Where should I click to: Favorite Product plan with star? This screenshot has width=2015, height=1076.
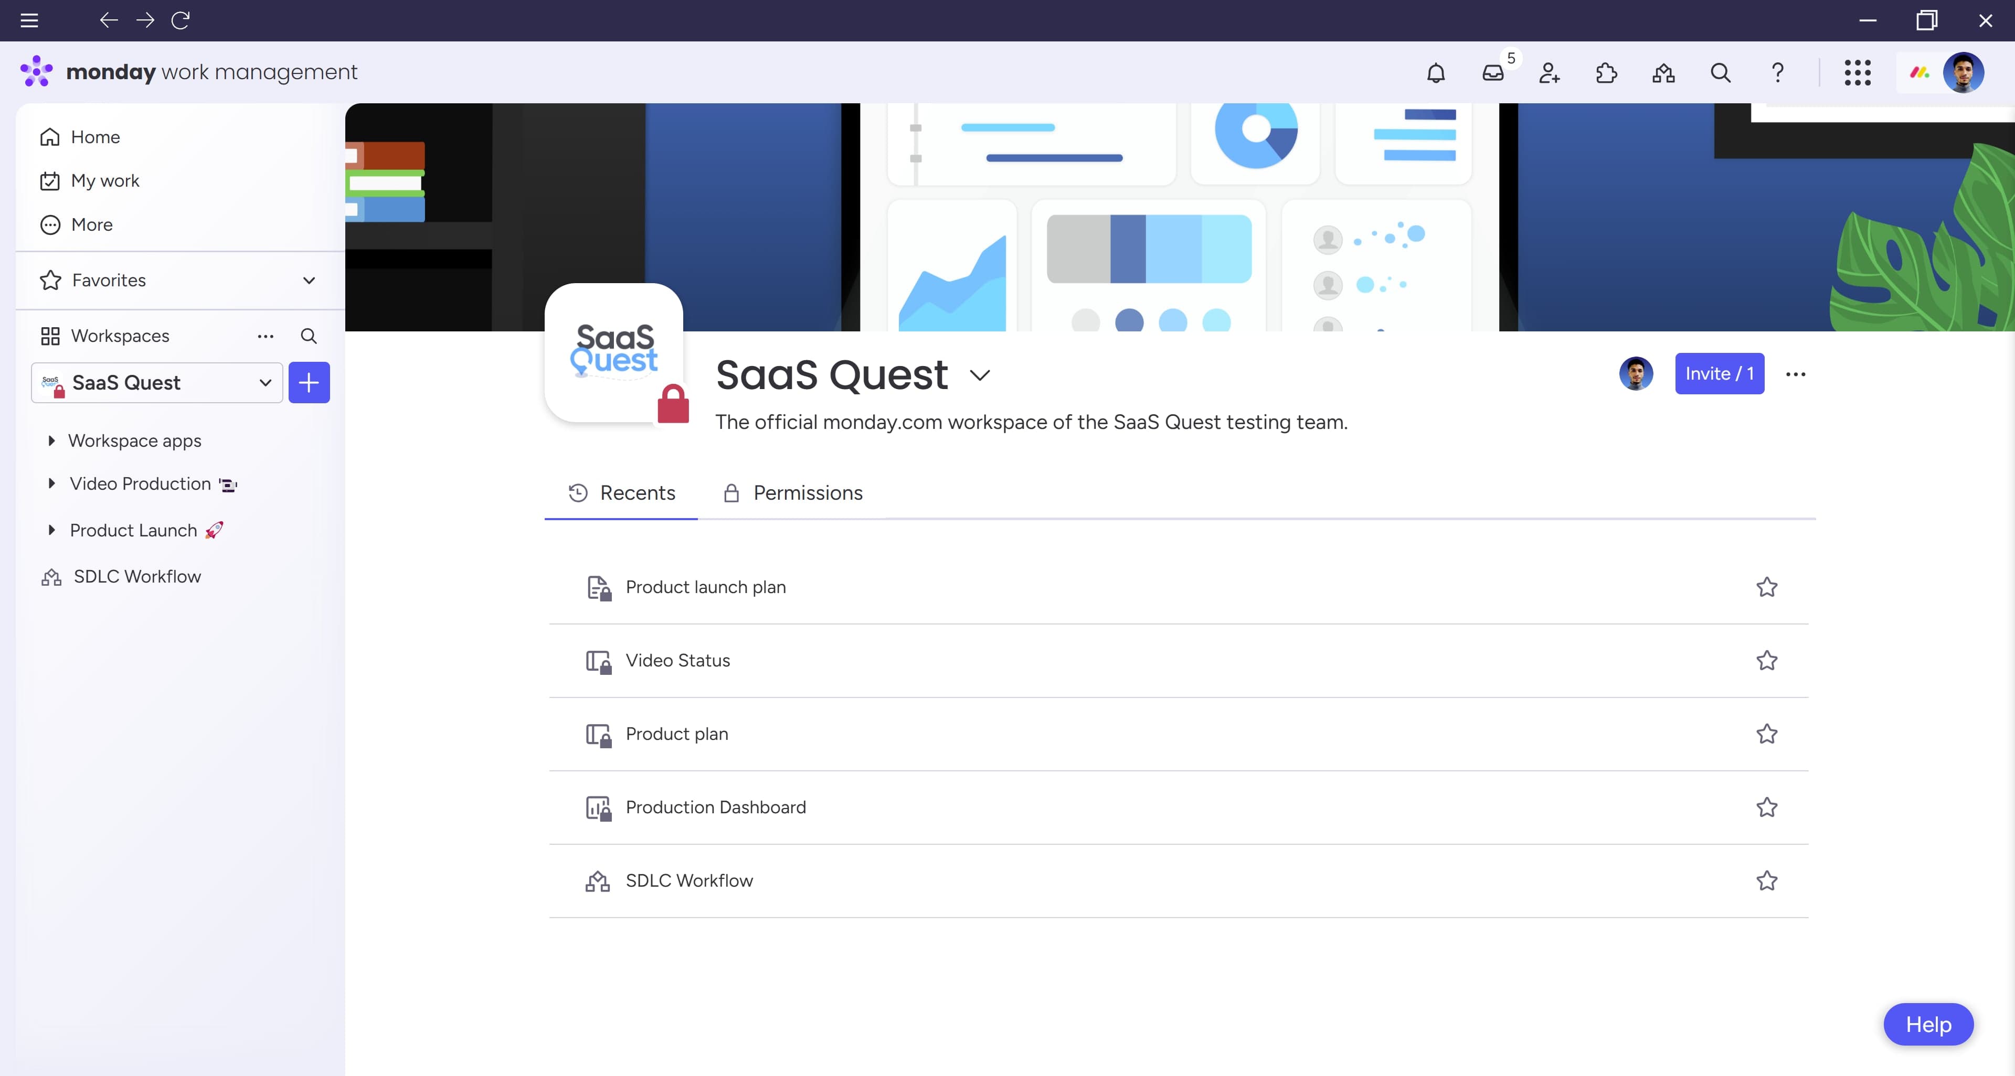click(x=1766, y=734)
